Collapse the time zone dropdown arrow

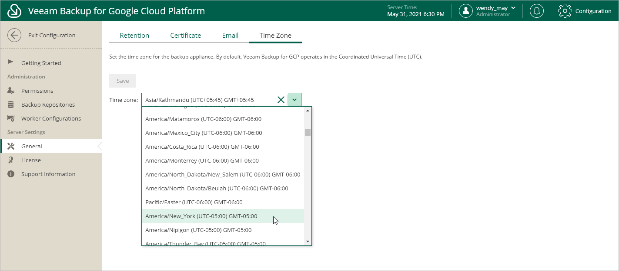294,100
